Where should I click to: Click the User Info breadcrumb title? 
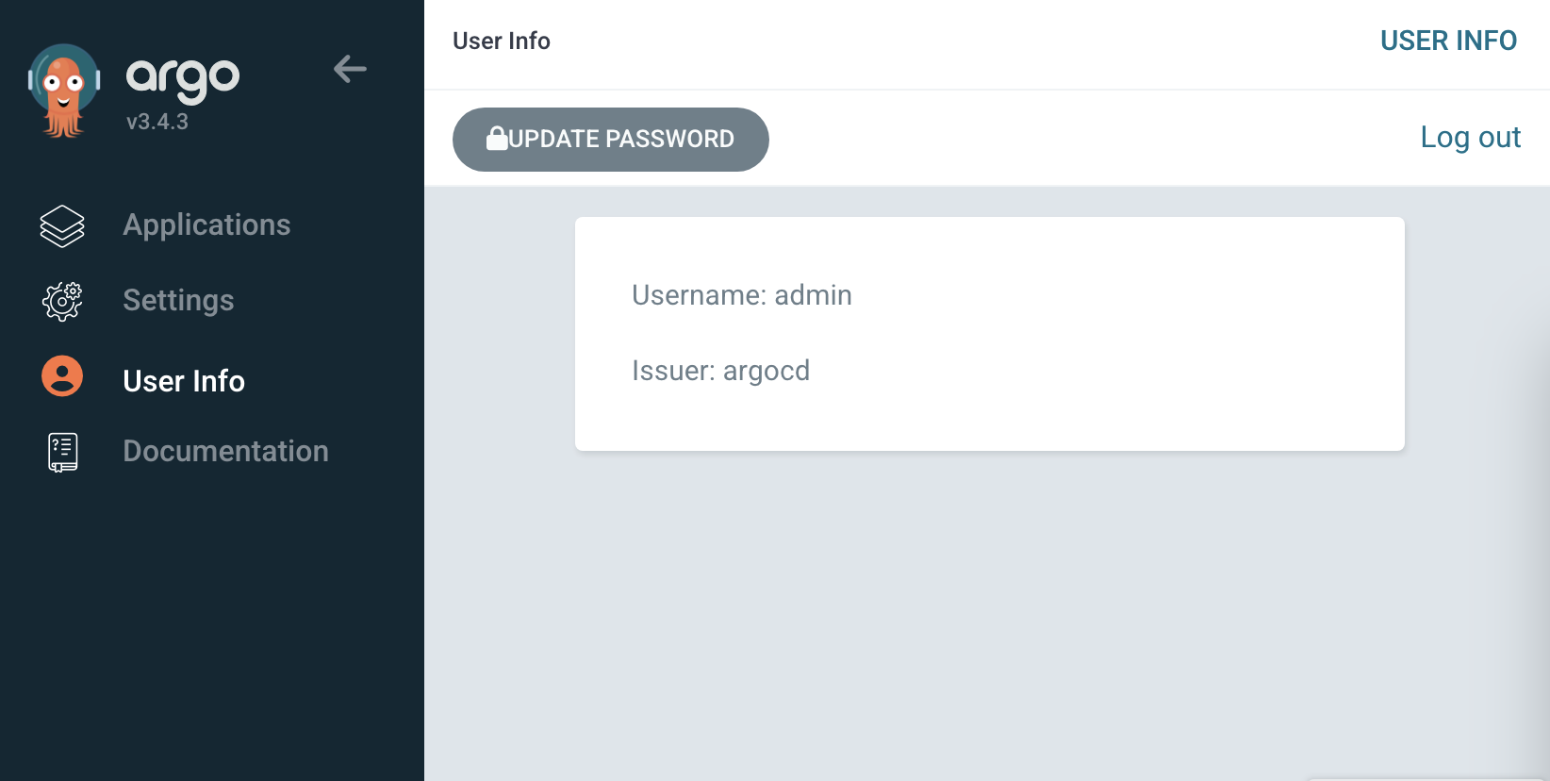click(502, 41)
